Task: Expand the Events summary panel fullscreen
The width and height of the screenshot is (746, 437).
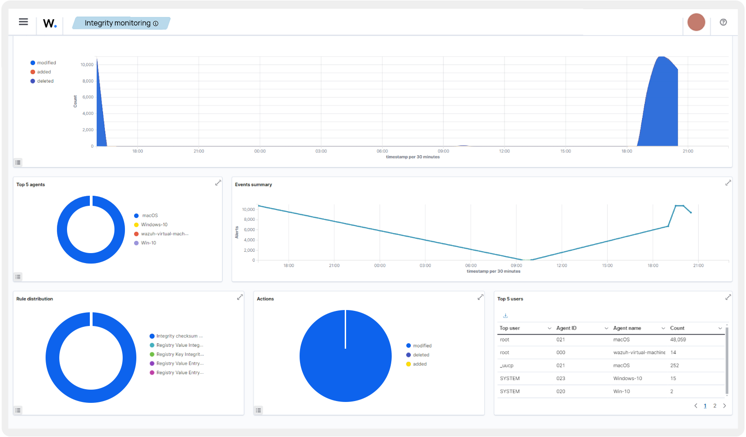Action: coord(728,183)
